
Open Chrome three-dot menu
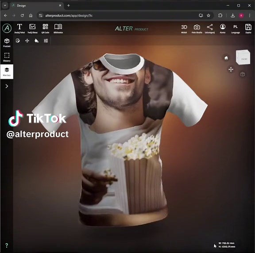pyautogui.click(x=250, y=15)
